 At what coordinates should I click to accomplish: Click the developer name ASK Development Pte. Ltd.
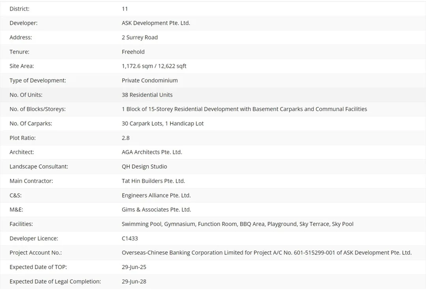(x=156, y=23)
